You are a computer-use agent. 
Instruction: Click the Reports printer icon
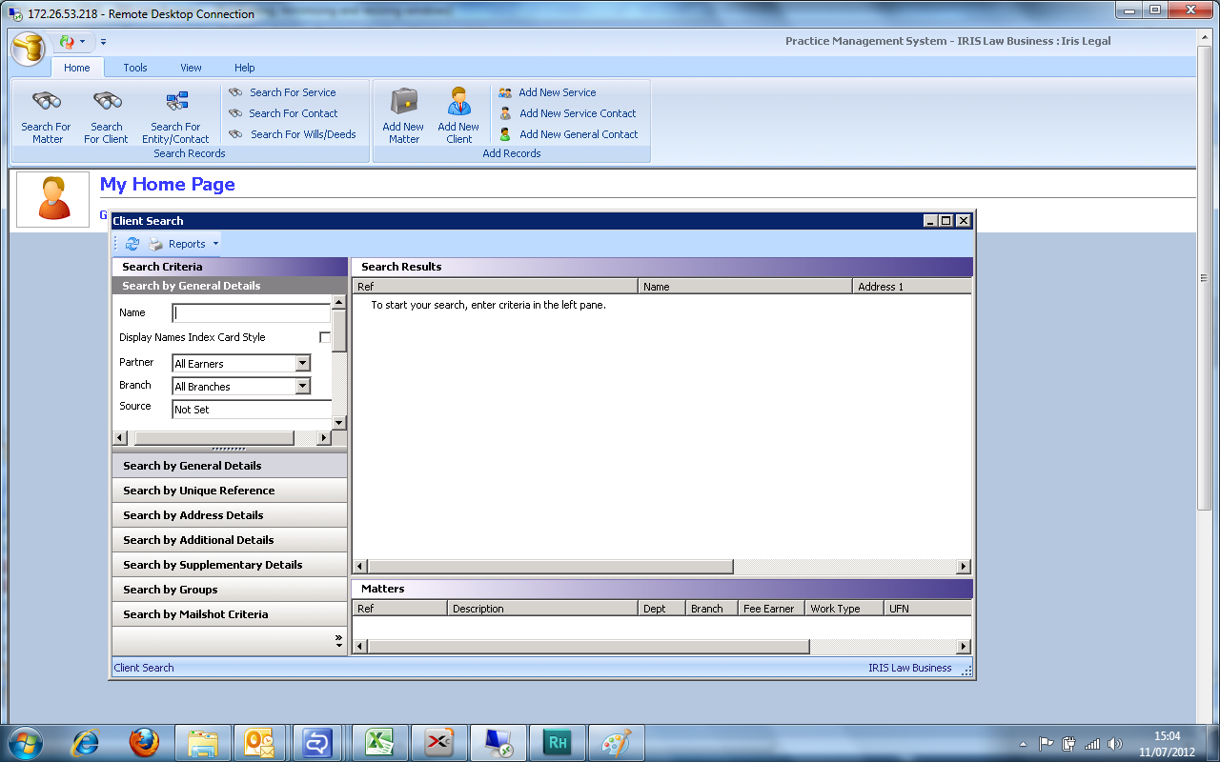155,244
